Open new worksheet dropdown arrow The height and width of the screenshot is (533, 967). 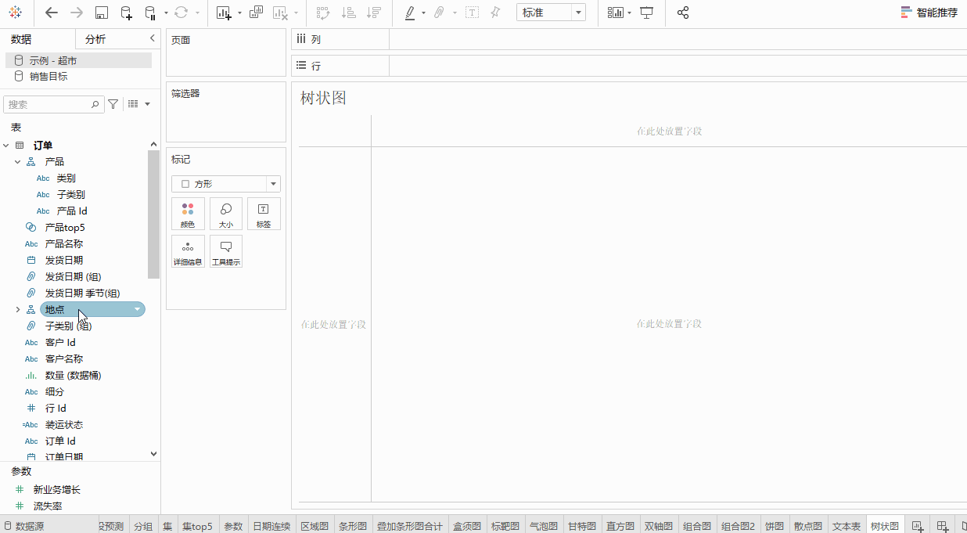pos(239,13)
